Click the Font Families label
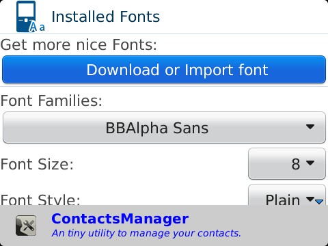 [x=51, y=100]
